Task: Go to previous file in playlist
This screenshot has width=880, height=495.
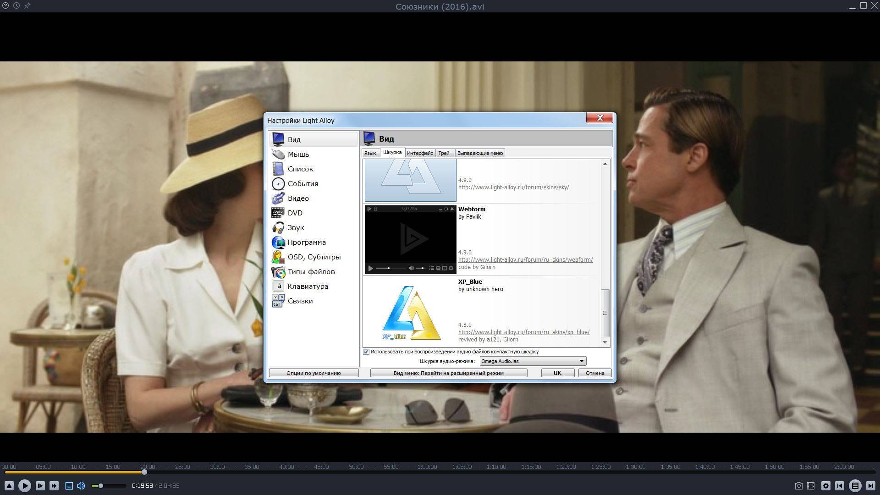Action: (840, 486)
